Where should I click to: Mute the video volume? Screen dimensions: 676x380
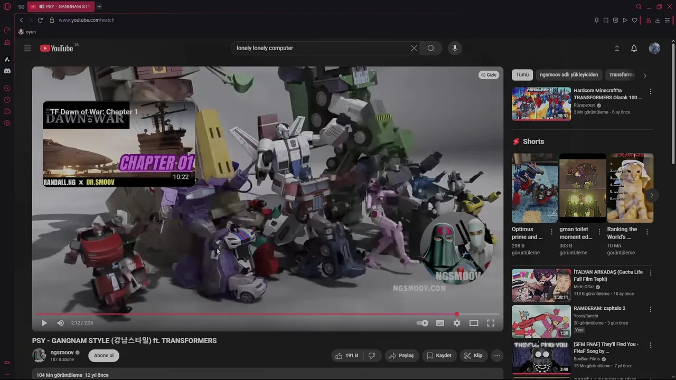[x=60, y=323]
